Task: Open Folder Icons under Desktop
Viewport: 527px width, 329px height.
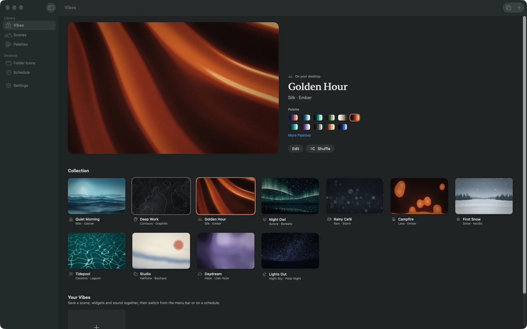Action: pos(29,63)
